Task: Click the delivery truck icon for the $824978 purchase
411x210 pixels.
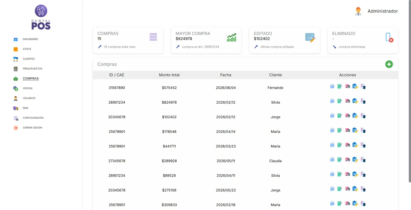Action: 348,101
